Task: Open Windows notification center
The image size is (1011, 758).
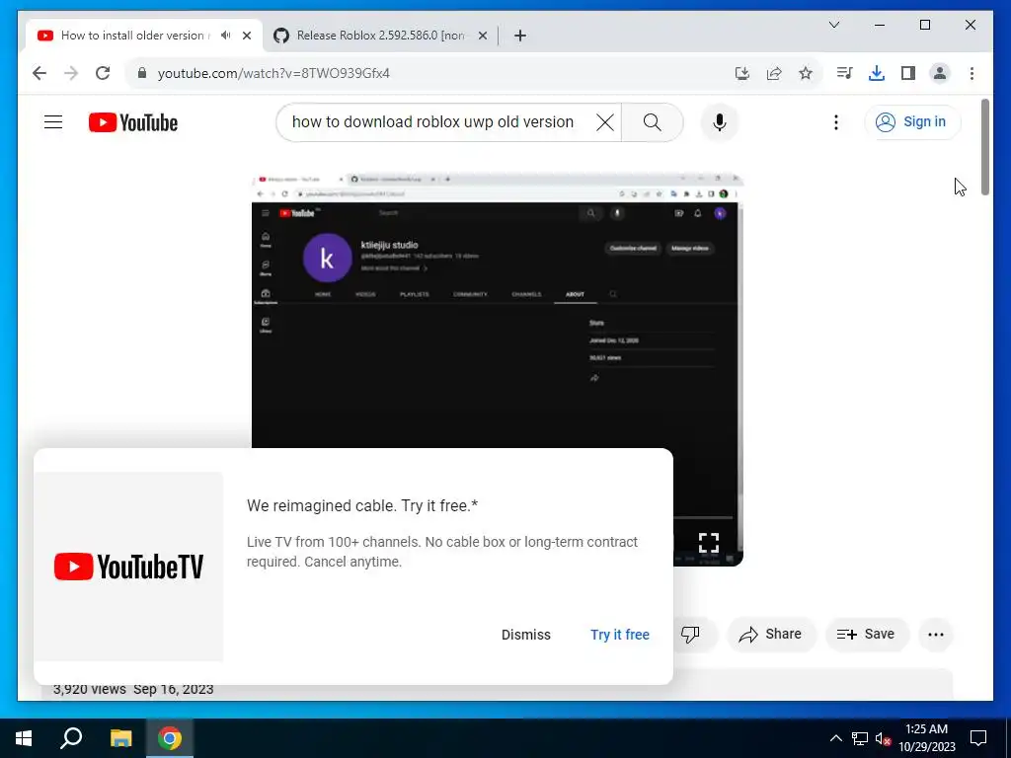Action: [x=978, y=738]
